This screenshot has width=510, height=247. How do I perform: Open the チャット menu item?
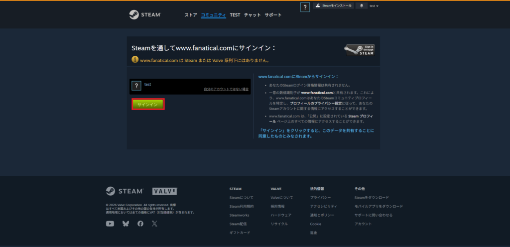click(x=253, y=15)
